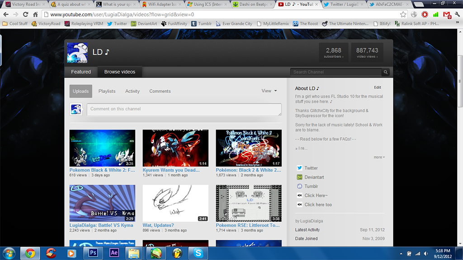Viewport: 463px width, 260px height.
Task: Expand About section with 'more' link
Action: [379, 157]
